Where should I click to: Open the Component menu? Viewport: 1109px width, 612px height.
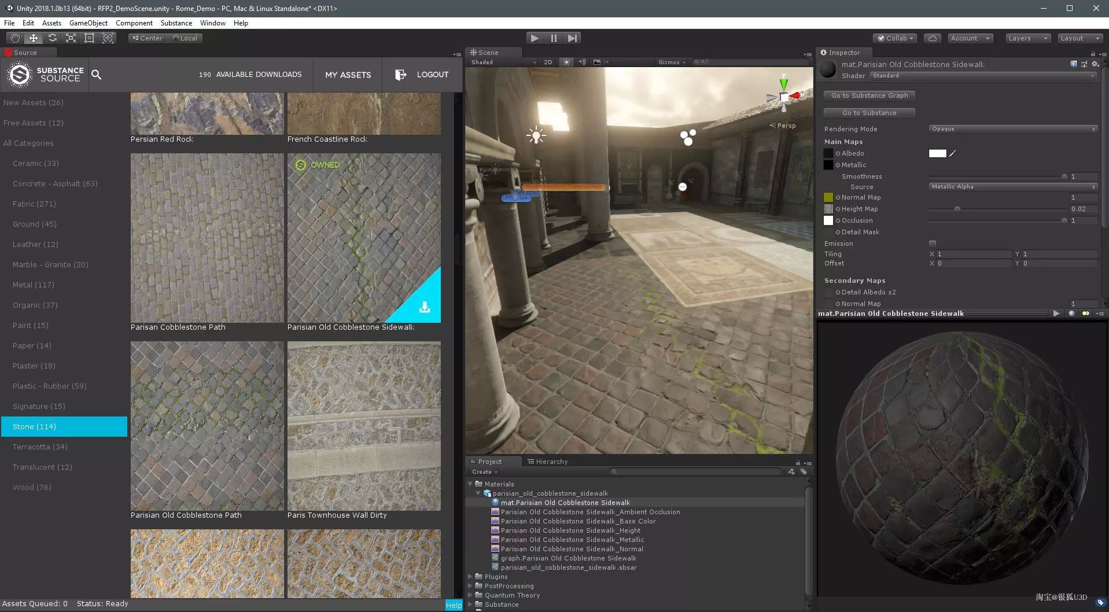tap(134, 23)
